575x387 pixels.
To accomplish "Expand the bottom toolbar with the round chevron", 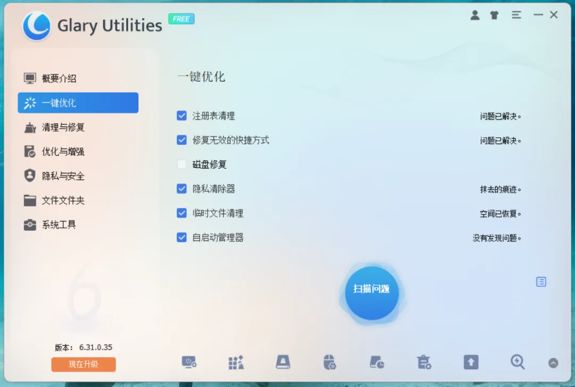I will click(553, 363).
